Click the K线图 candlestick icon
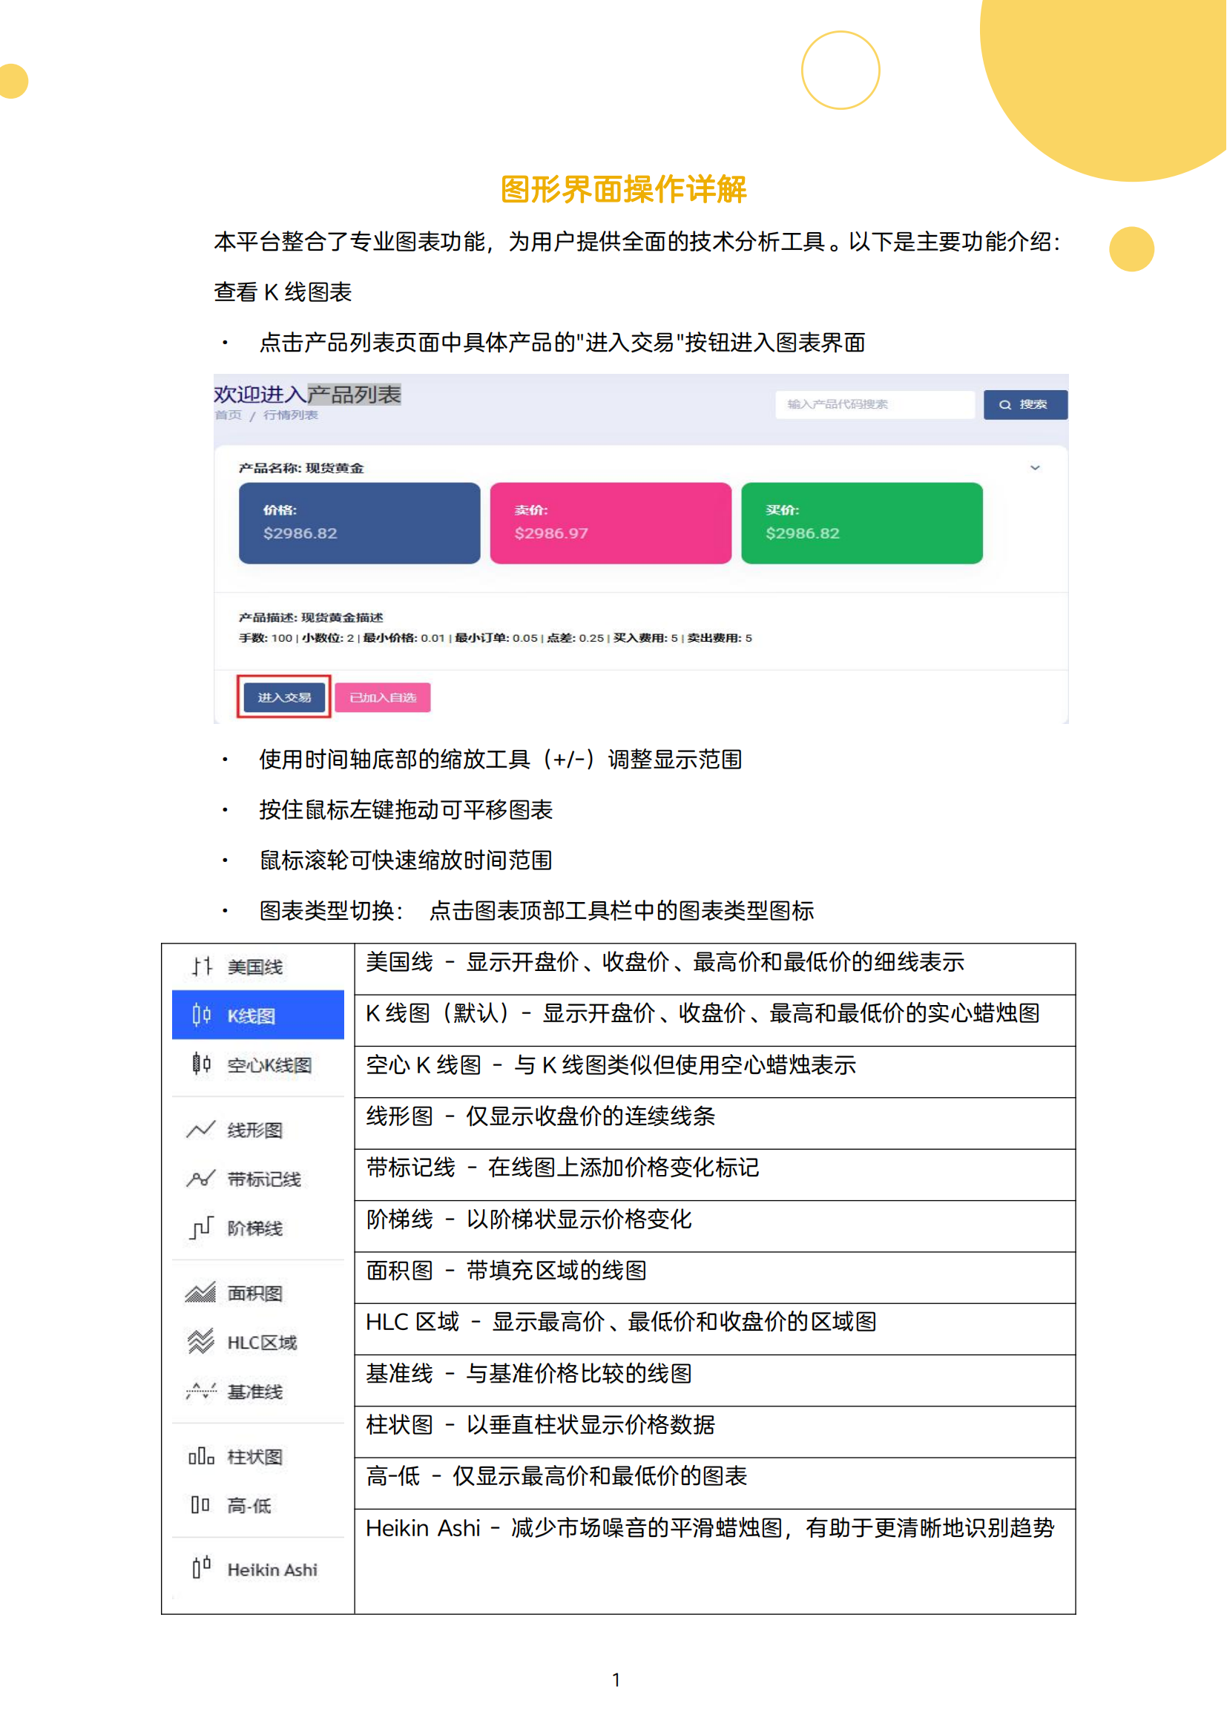The image size is (1227, 1735). pos(201,1015)
